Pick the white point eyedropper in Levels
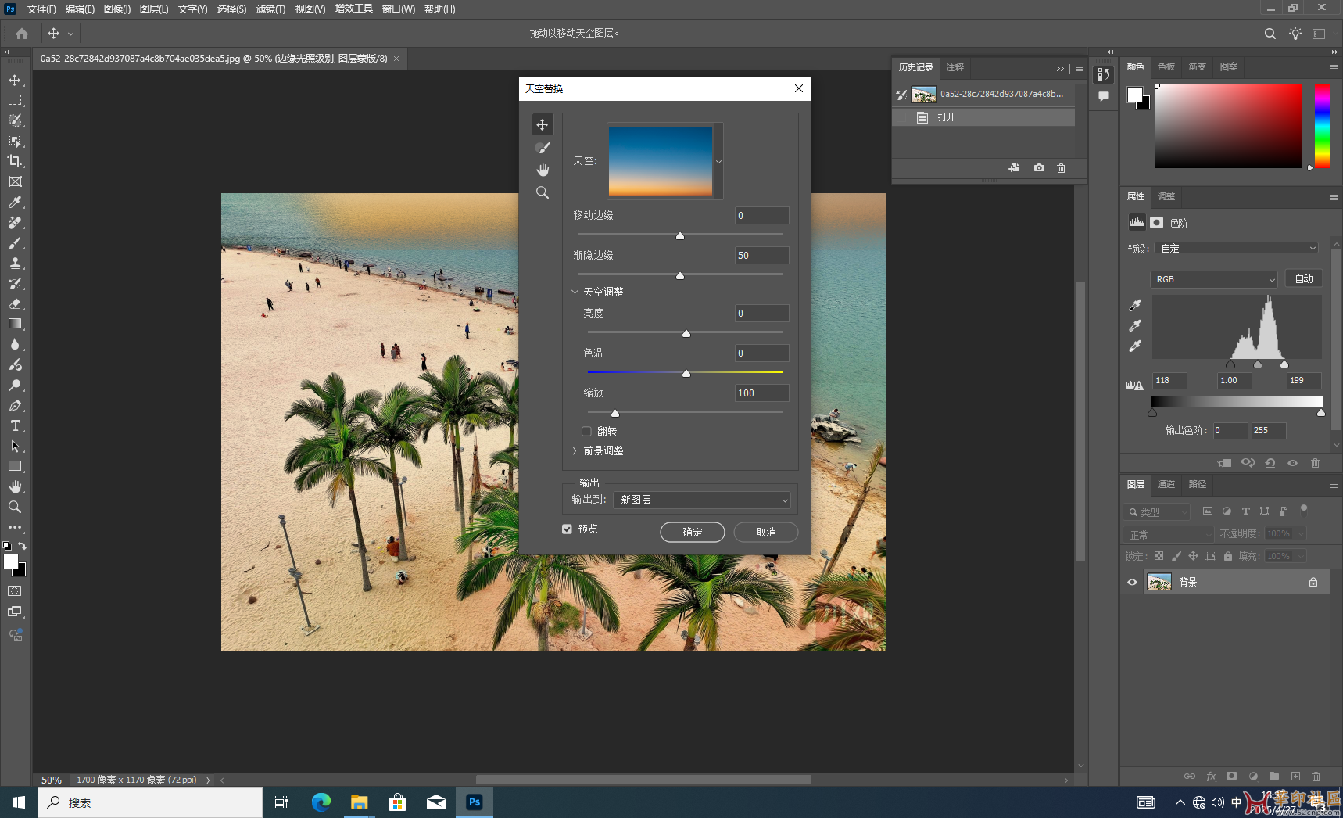This screenshot has width=1343, height=818. coord(1135,346)
